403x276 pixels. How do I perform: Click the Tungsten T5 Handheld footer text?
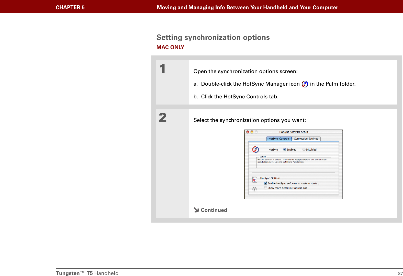click(x=87, y=273)
